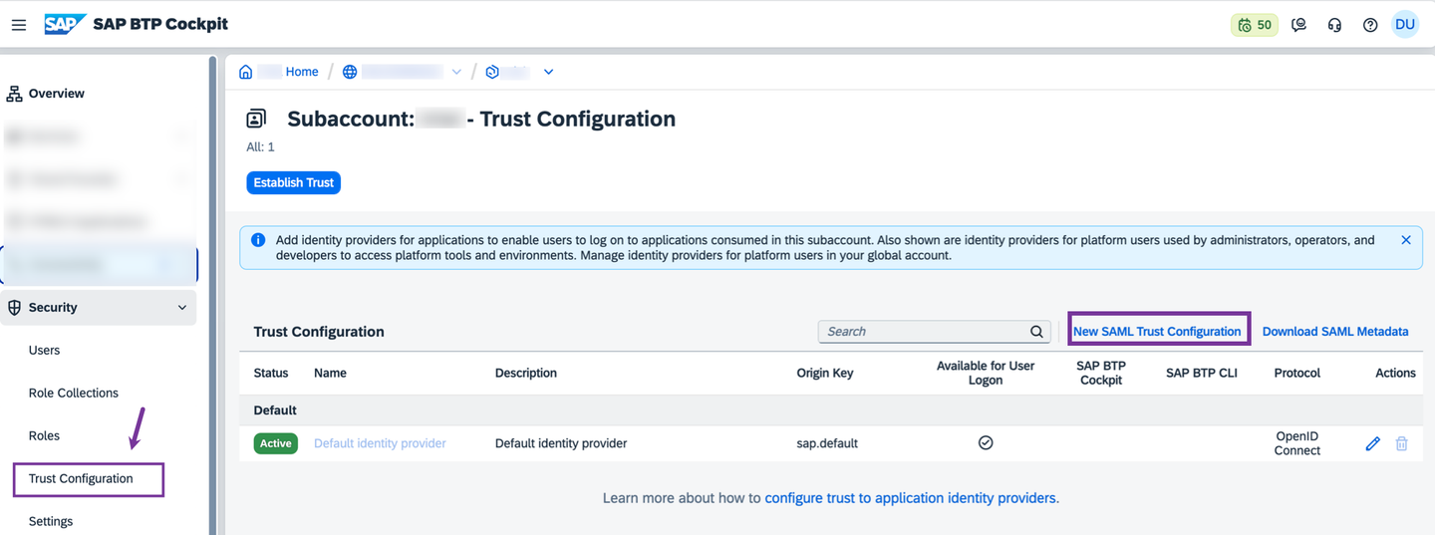Click the Active status badge

pos(276,443)
